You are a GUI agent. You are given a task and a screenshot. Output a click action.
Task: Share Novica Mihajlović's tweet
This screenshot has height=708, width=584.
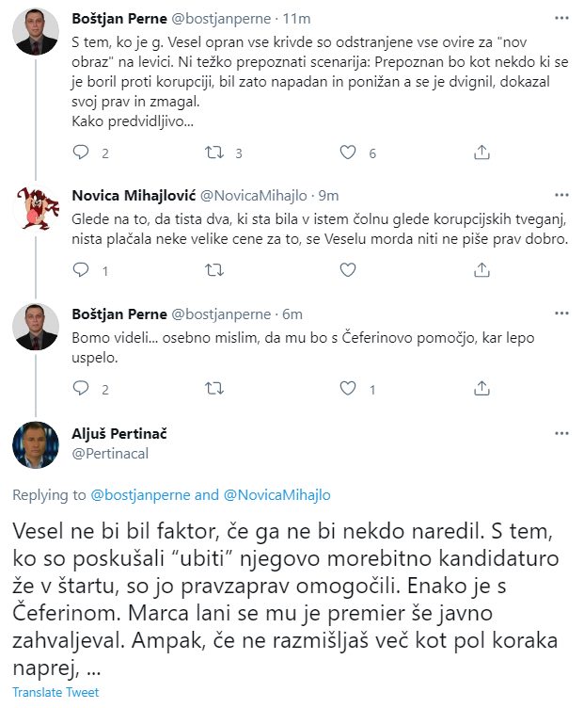click(481, 270)
